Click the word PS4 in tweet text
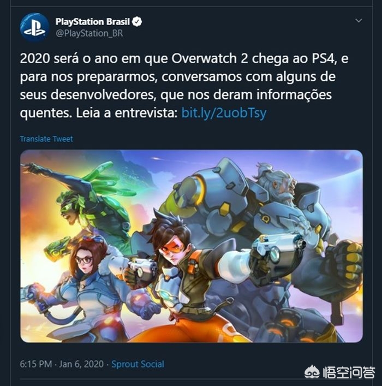This screenshot has width=382, height=386. (324, 58)
